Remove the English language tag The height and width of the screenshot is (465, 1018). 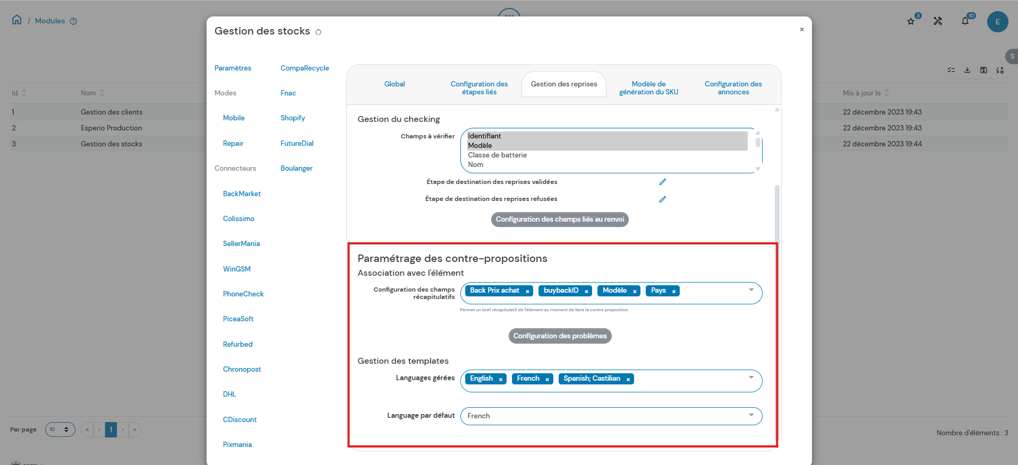pos(500,379)
